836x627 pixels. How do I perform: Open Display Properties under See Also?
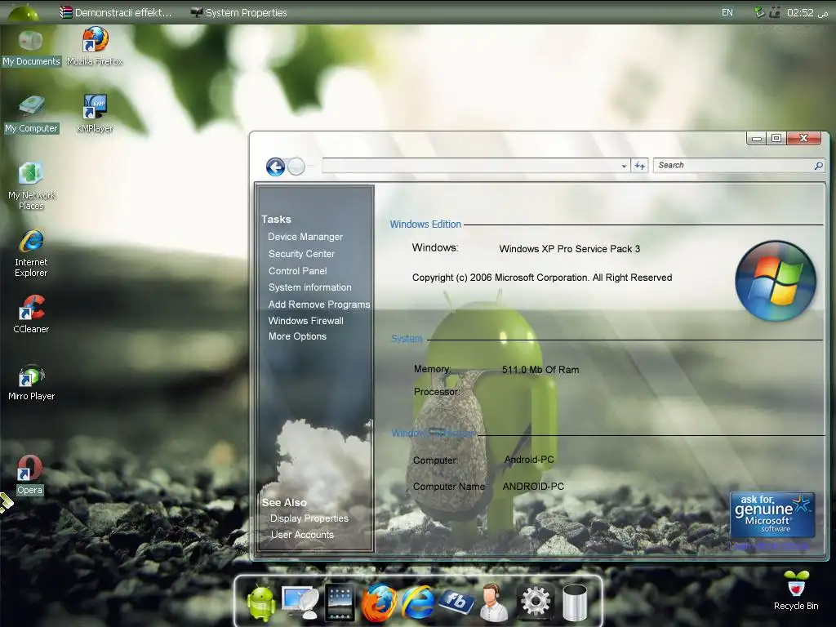click(x=309, y=518)
